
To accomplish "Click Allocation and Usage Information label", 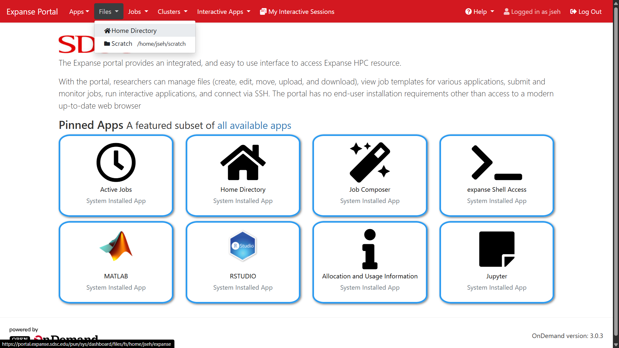I will click(x=370, y=276).
